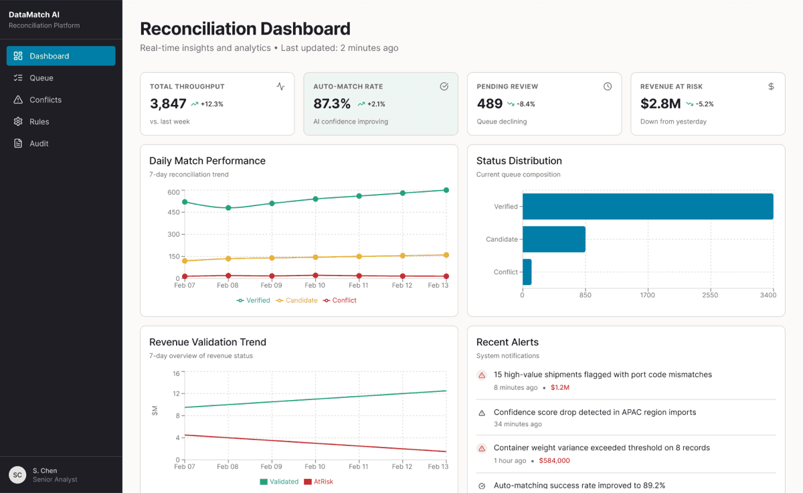The height and width of the screenshot is (493, 803).
Task: Click the S. Chen user name
Action: (x=45, y=471)
